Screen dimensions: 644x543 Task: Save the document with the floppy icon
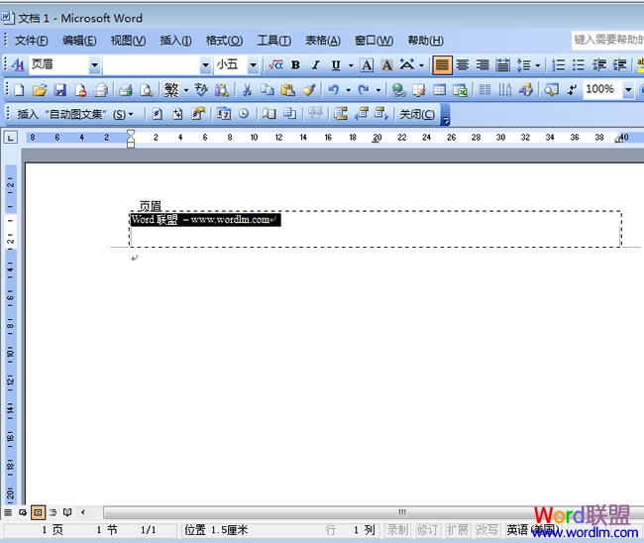point(60,89)
